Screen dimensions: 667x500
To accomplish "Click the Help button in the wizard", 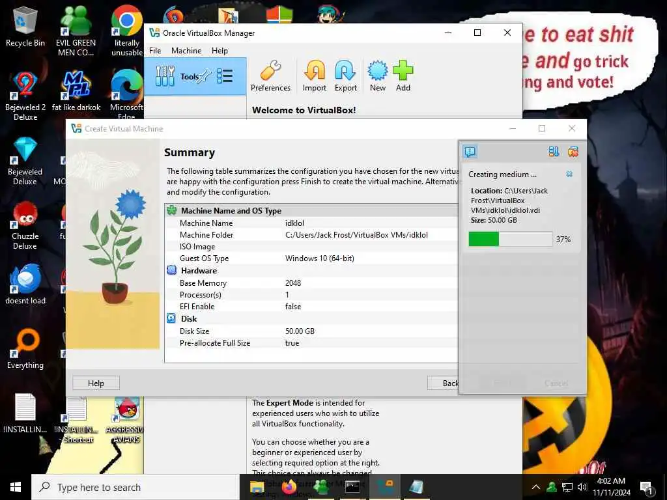I will coord(96,383).
